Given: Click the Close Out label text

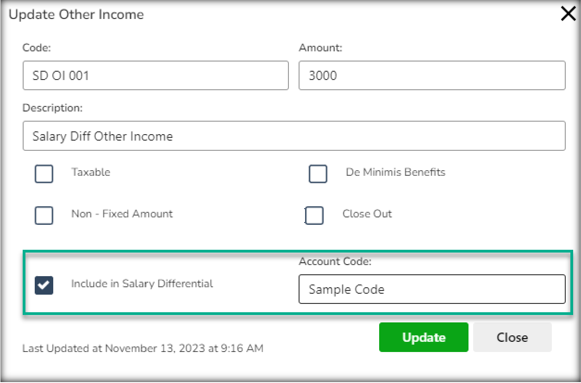Looking at the screenshot, I should tap(367, 214).
